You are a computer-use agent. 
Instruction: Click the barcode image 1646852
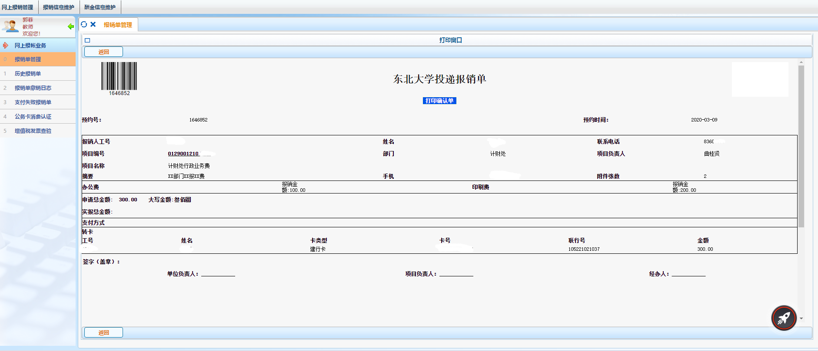click(x=119, y=76)
